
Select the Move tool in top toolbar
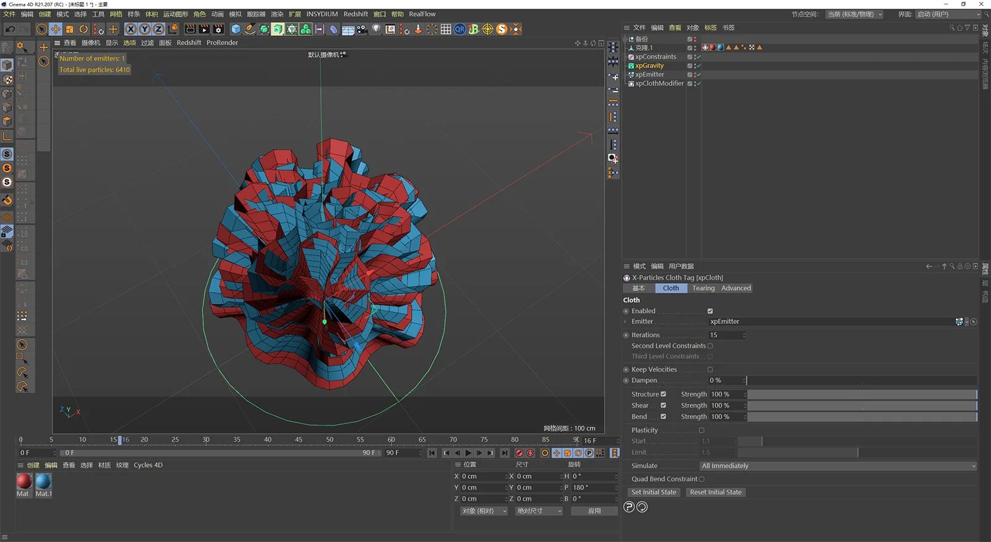(56, 29)
